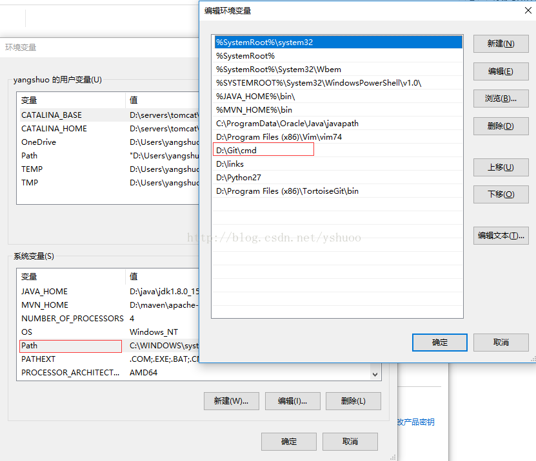Select the OS system variable row
The height and width of the screenshot is (461, 536).
tap(108, 332)
